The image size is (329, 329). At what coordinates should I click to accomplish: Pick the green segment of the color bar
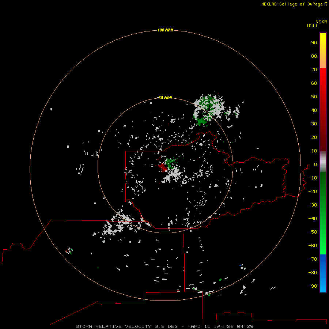click(323, 213)
